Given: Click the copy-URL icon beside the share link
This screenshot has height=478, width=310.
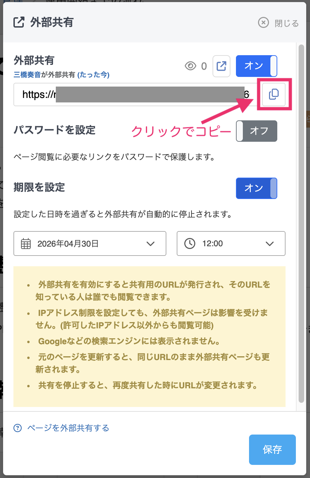Looking at the screenshot, I should [x=274, y=94].
